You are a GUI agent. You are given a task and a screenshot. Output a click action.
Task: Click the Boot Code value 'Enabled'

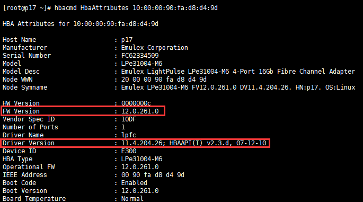pos(134,183)
